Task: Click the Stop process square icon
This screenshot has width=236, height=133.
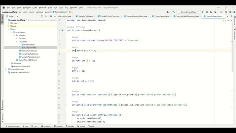Action: point(221,12)
